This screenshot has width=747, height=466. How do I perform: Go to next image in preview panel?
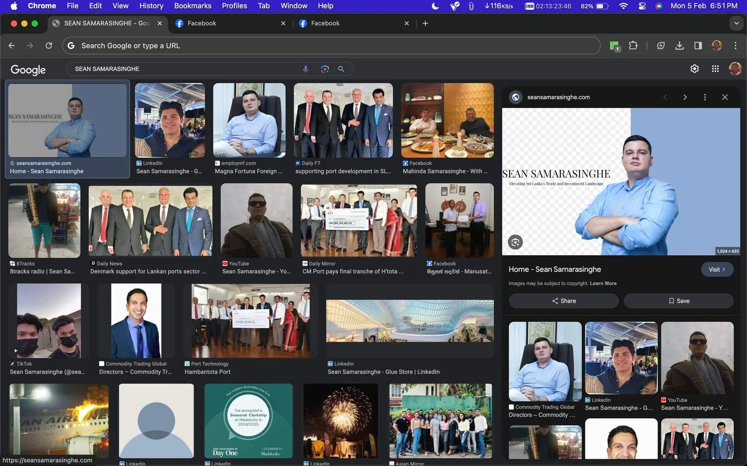click(685, 97)
